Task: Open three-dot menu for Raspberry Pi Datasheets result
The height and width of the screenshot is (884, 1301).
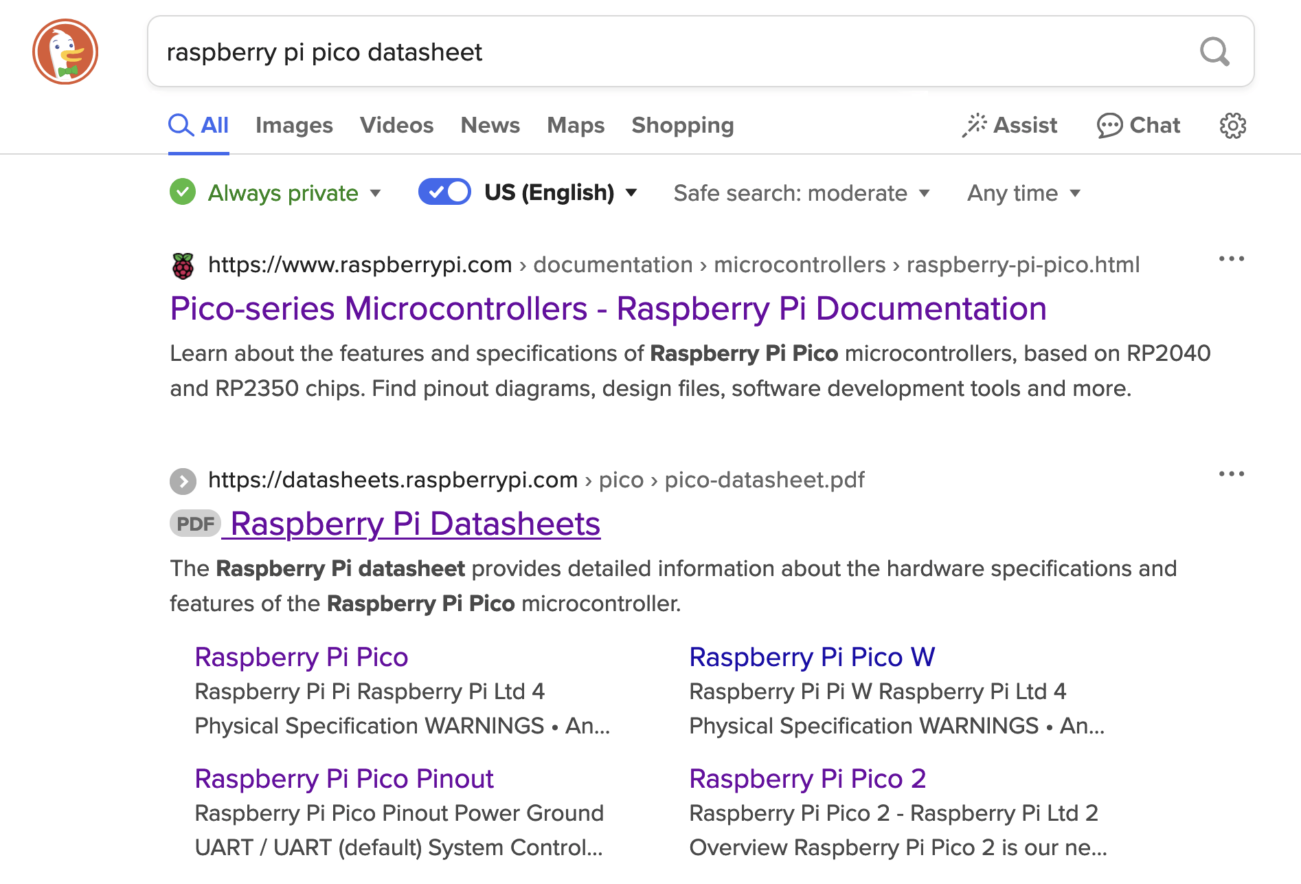Action: (1231, 474)
